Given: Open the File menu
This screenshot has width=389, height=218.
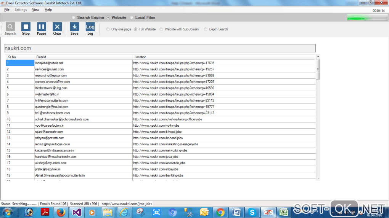Looking at the screenshot, I should tap(7, 10).
